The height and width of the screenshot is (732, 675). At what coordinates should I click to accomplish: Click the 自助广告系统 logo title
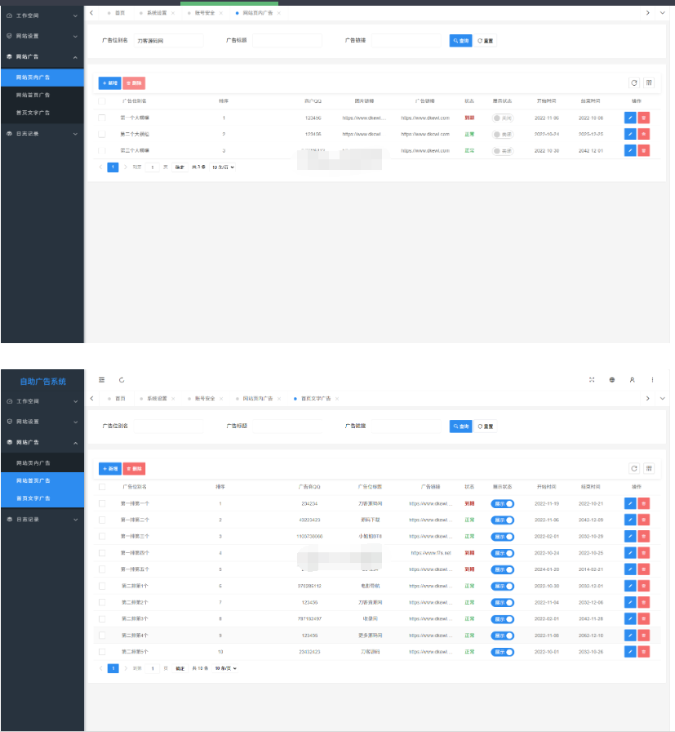tap(42, 382)
